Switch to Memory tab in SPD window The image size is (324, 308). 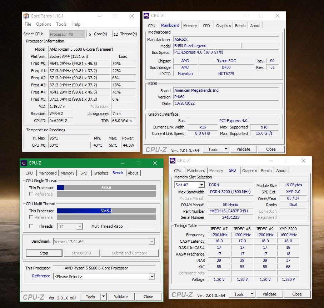tap(216, 171)
